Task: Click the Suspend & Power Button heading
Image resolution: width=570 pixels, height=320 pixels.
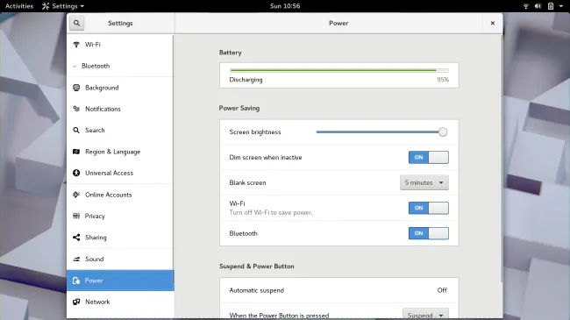Action: click(257, 267)
